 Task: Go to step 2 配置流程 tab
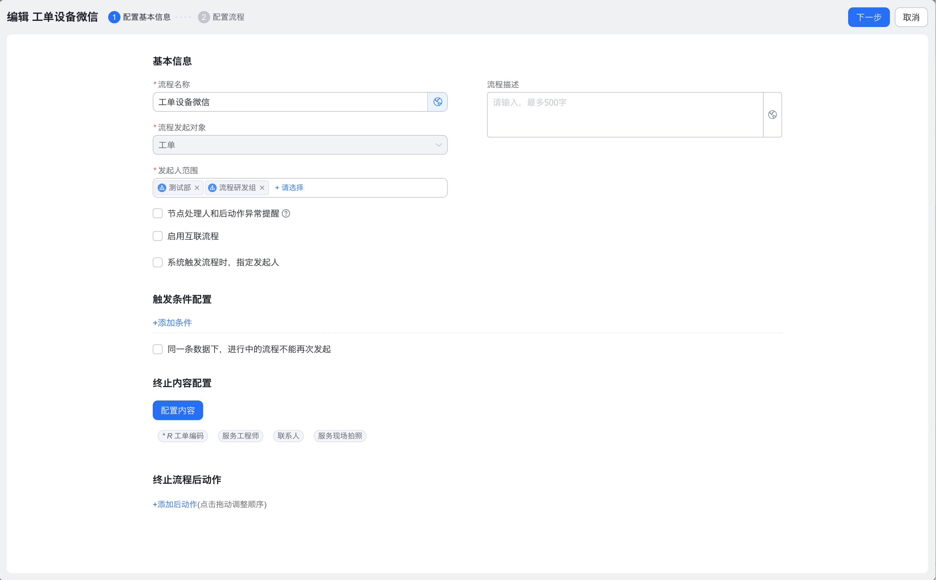click(x=222, y=17)
